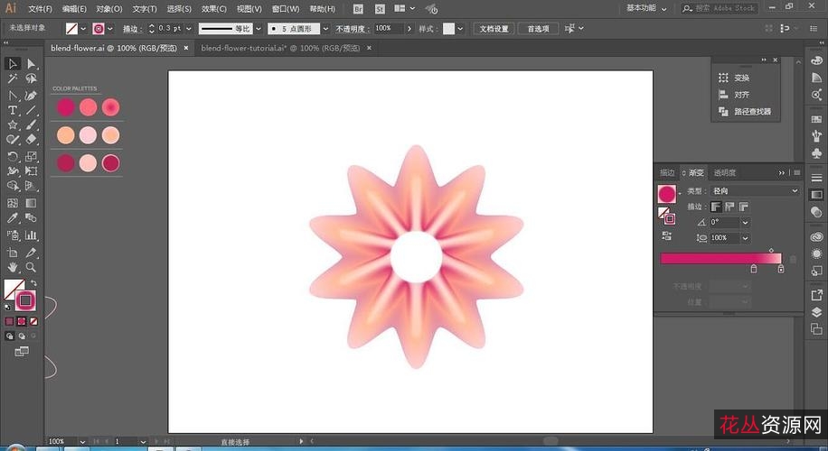828x451 pixels.
Task: Select the Curvature tool
Action: [x=31, y=96]
